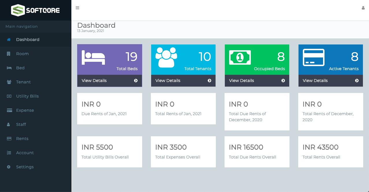Select the Total Due Rents of December card
The width and height of the screenshot is (369, 192).
257,112
